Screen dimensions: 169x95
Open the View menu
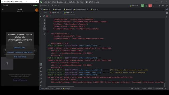[x=54, y=2]
